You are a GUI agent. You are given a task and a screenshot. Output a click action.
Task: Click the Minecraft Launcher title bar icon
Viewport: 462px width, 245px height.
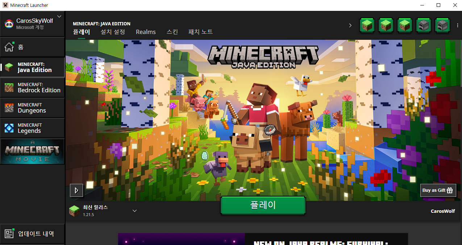[5, 5]
